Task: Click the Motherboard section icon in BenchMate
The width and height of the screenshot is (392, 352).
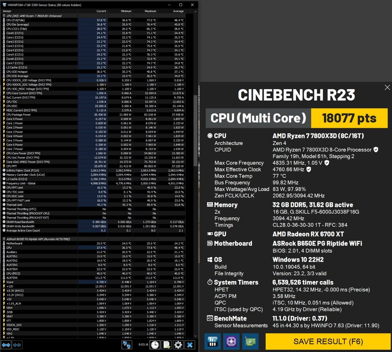Action: tap(210, 243)
